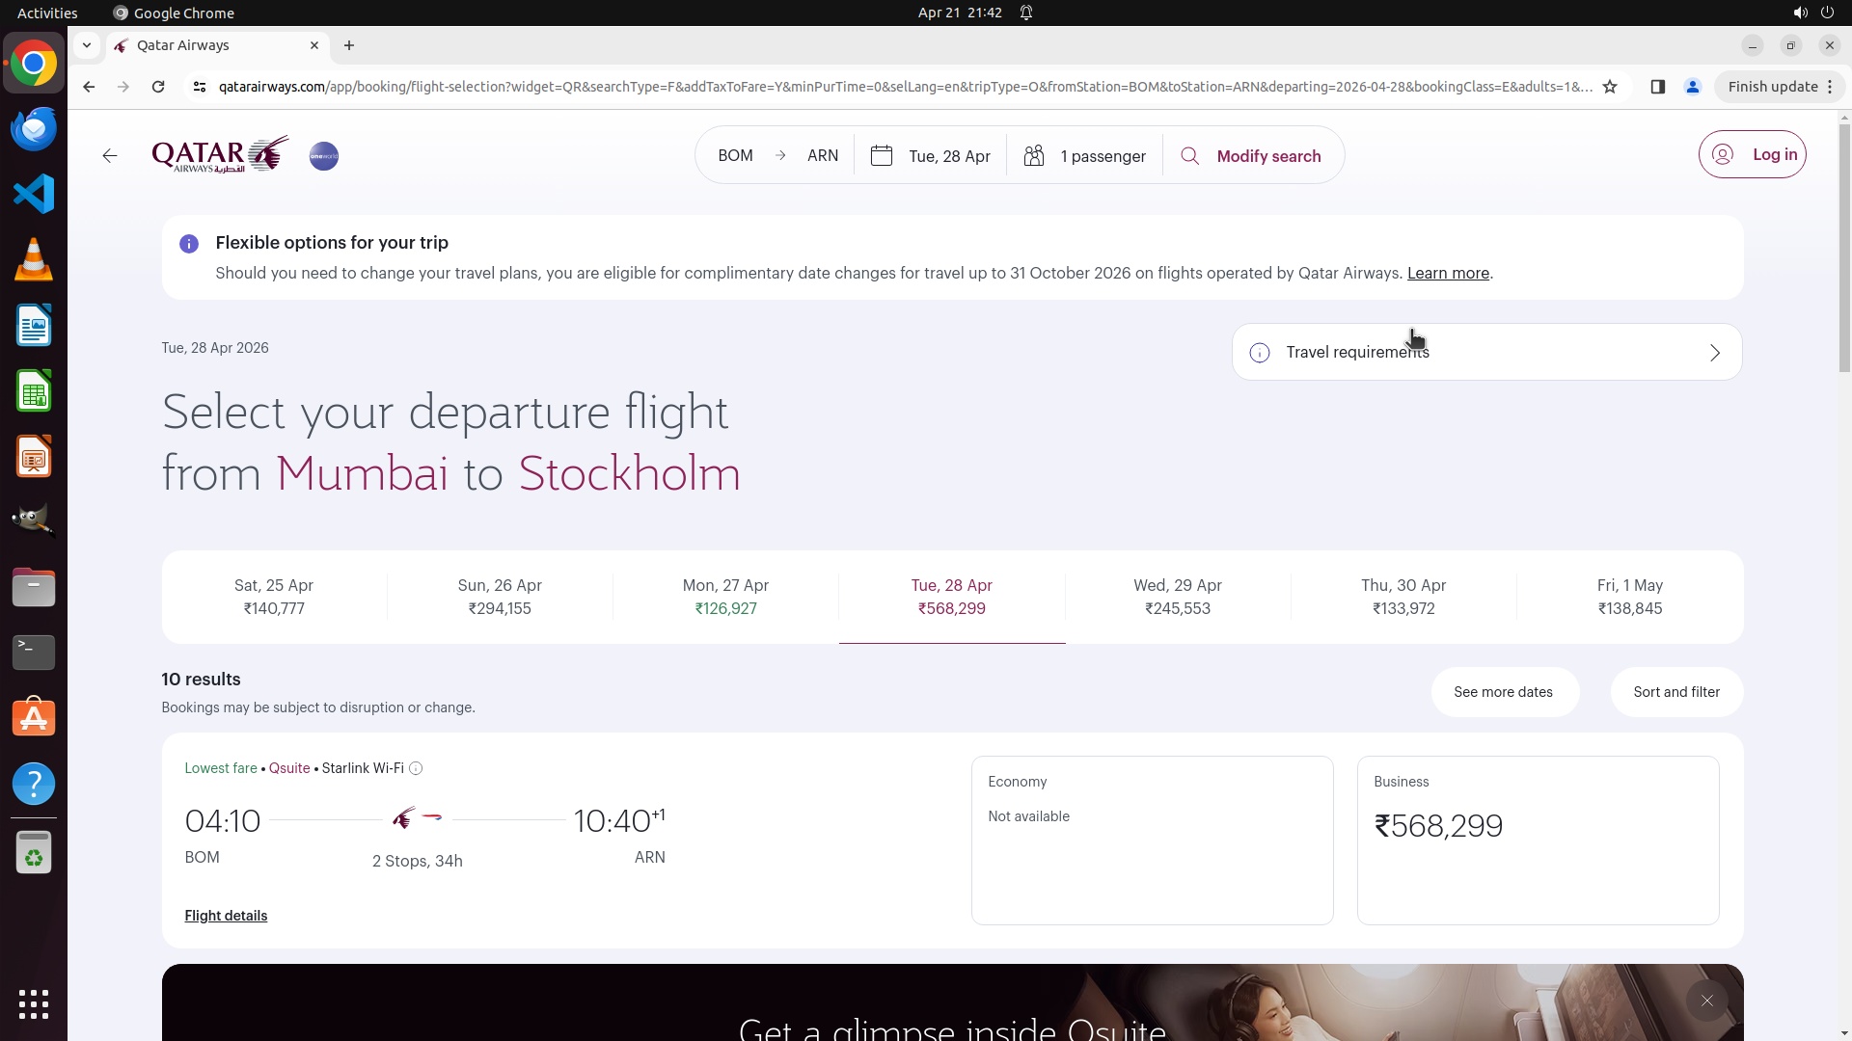Open Flight details for 04:10 flight

(226, 916)
